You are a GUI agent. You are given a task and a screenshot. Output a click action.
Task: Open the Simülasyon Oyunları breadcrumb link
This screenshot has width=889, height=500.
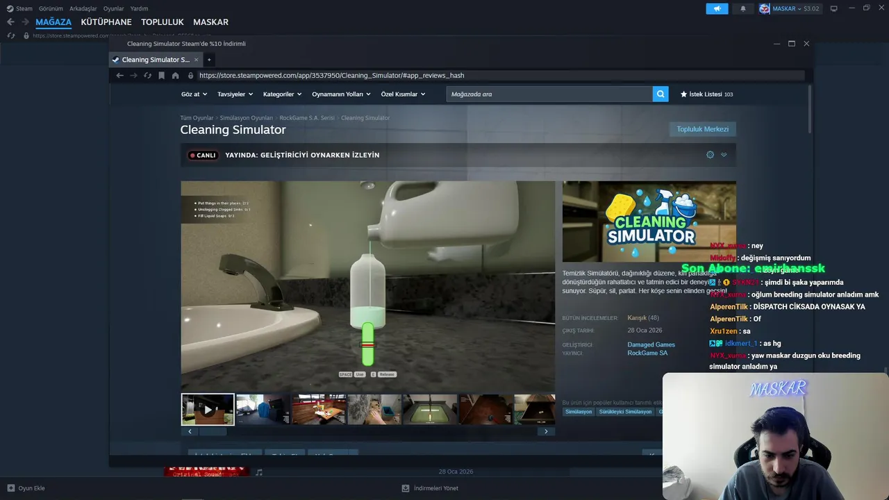click(247, 118)
